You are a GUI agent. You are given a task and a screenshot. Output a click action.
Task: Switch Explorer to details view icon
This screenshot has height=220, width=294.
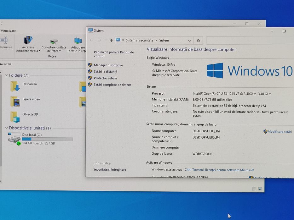pos(254,189)
